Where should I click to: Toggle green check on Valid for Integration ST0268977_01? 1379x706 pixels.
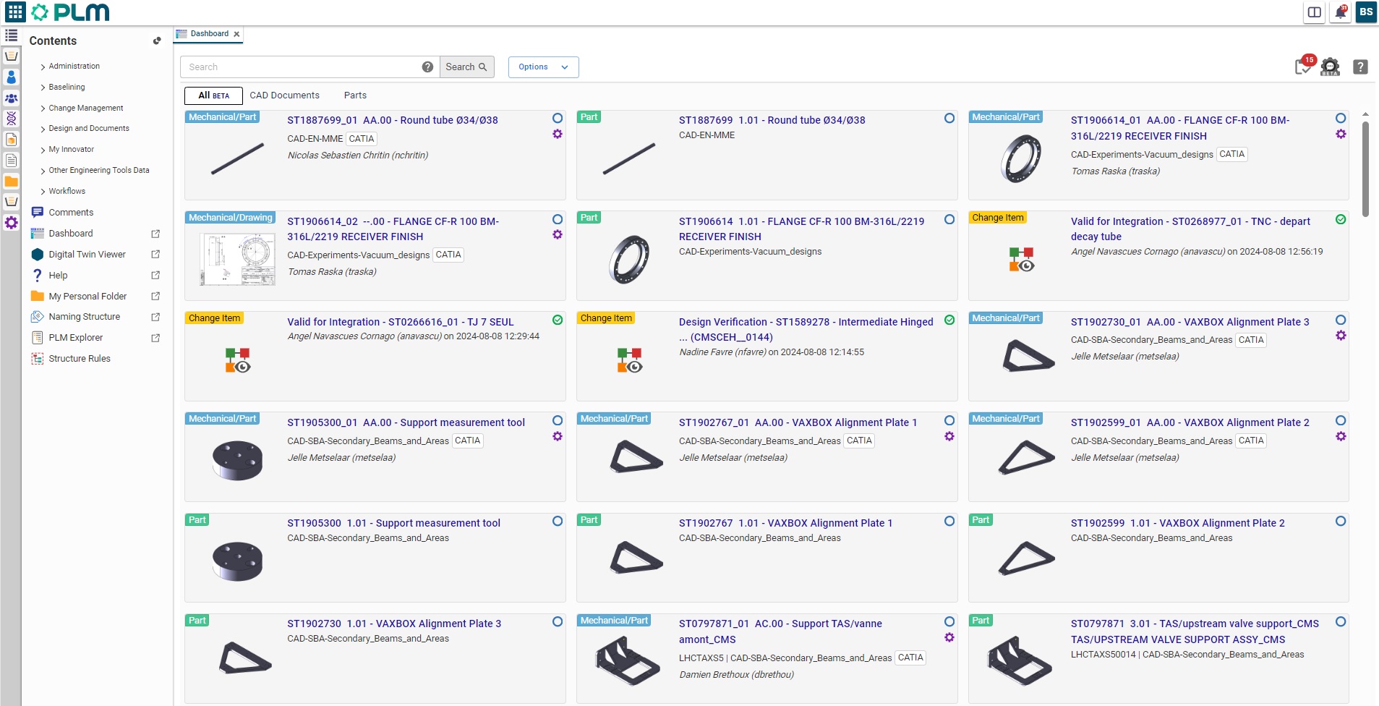click(x=1341, y=219)
